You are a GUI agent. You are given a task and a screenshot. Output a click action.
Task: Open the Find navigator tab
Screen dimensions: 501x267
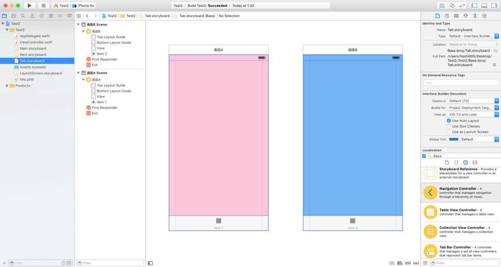click(x=23, y=16)
